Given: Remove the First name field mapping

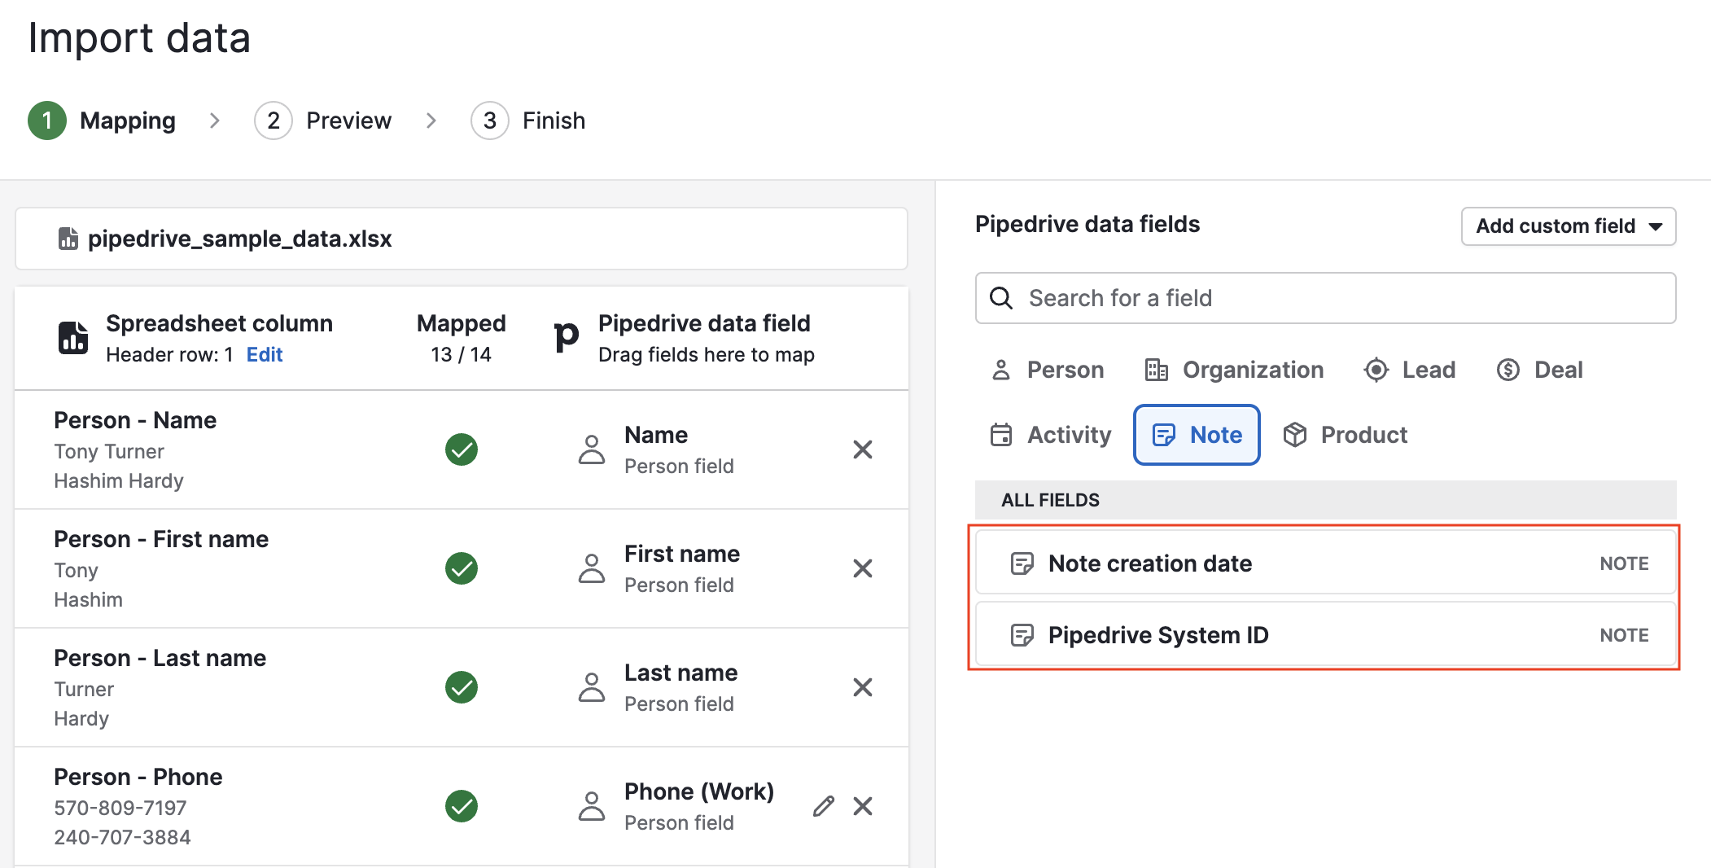Looking at the screenshot, I should point(862,568).
